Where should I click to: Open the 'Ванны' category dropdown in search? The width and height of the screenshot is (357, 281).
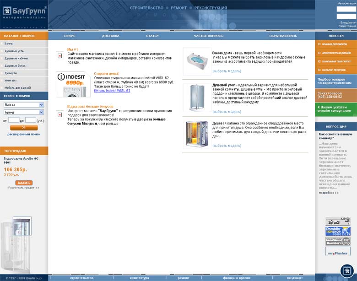pos(24,105)
